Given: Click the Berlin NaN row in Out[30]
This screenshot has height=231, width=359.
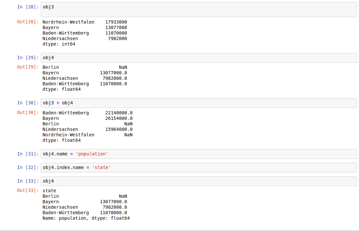Looking at the screenshot, I should click(x=87, y=124).
